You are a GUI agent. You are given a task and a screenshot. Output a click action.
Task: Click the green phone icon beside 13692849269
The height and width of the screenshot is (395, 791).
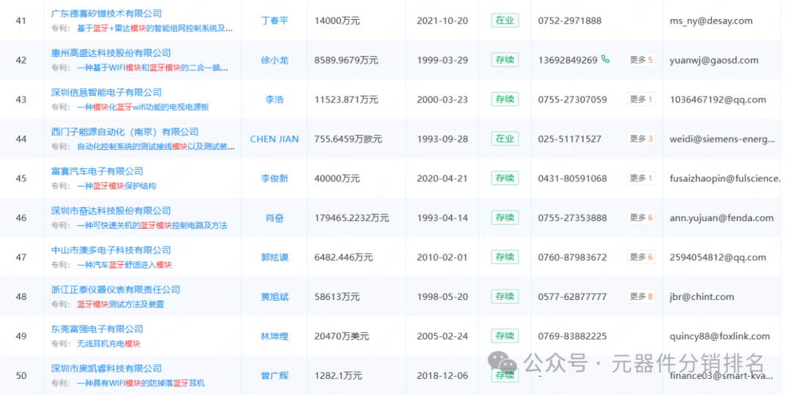(x=606, y=59)
